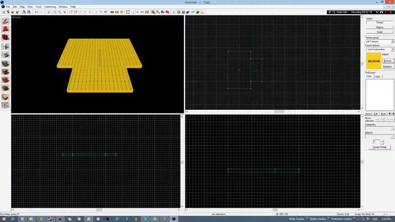Open the Instancing menu

click(50, 7)
